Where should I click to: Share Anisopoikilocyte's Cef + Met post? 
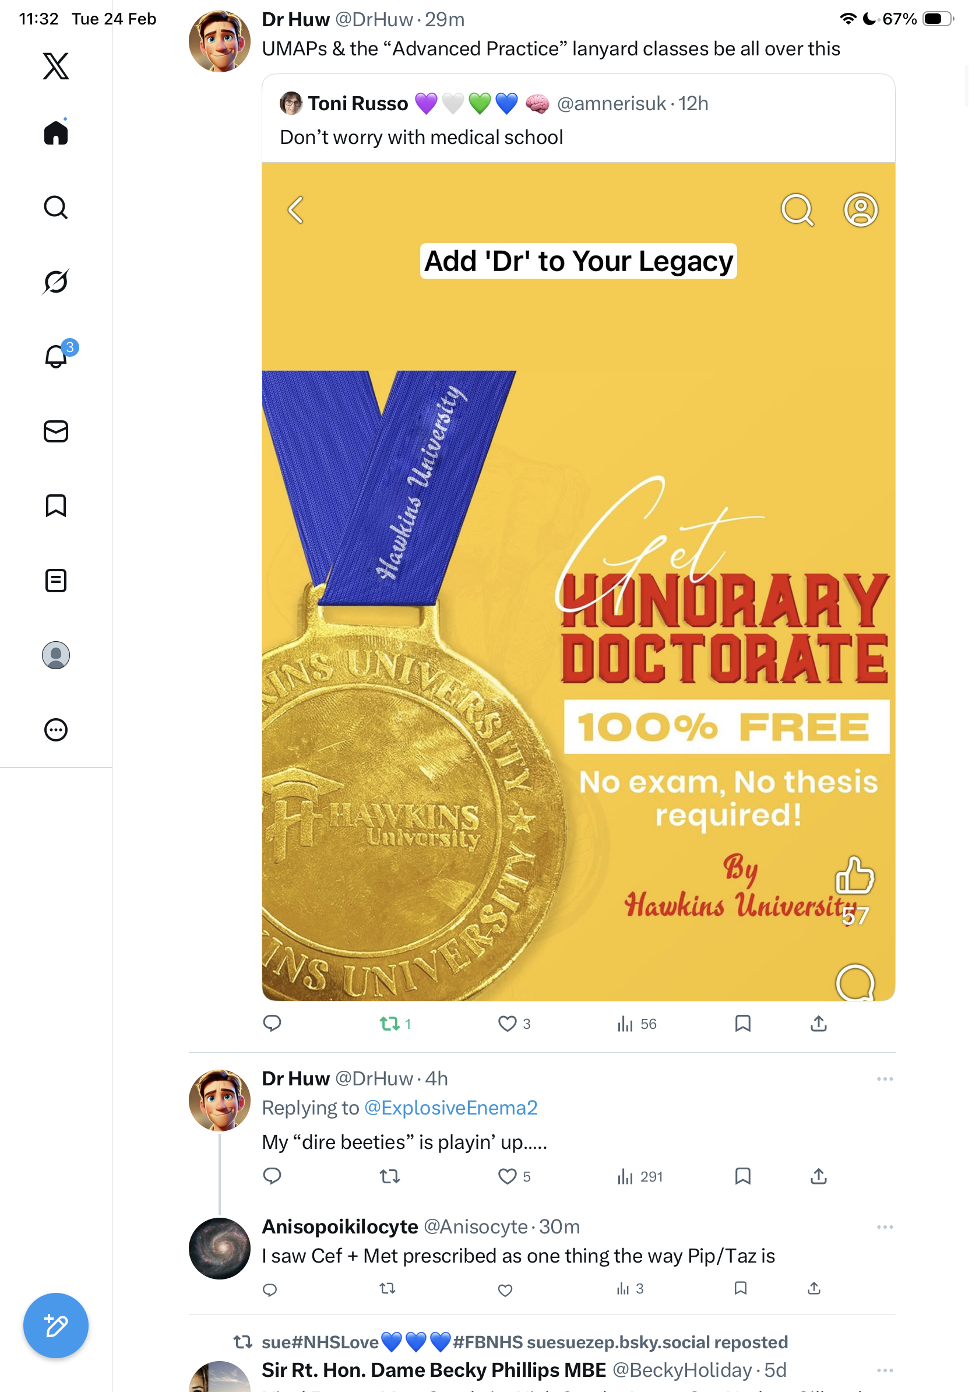(x=814, y=1288)
